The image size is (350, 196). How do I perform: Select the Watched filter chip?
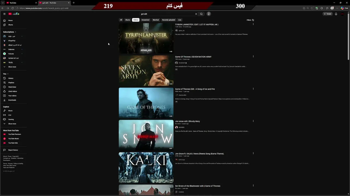click(x=156, y=20)
